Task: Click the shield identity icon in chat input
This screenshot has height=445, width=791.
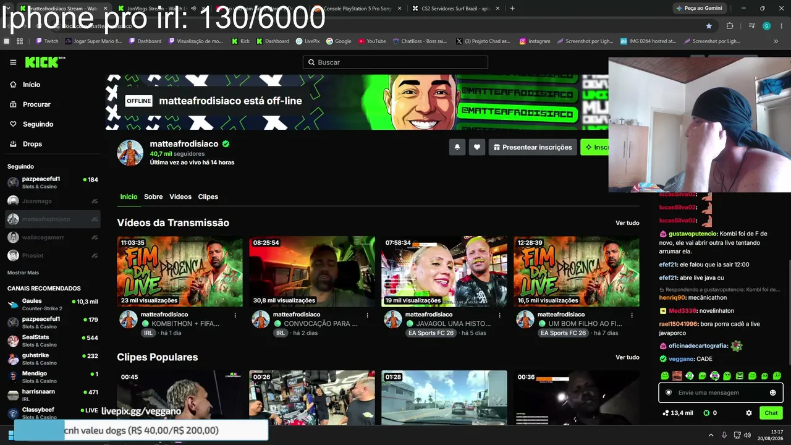Action: 668,392
